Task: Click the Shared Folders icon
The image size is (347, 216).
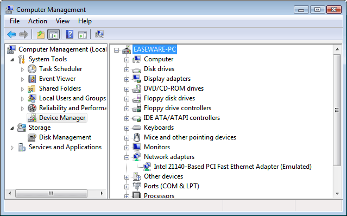Action: (x=31, y=88)
